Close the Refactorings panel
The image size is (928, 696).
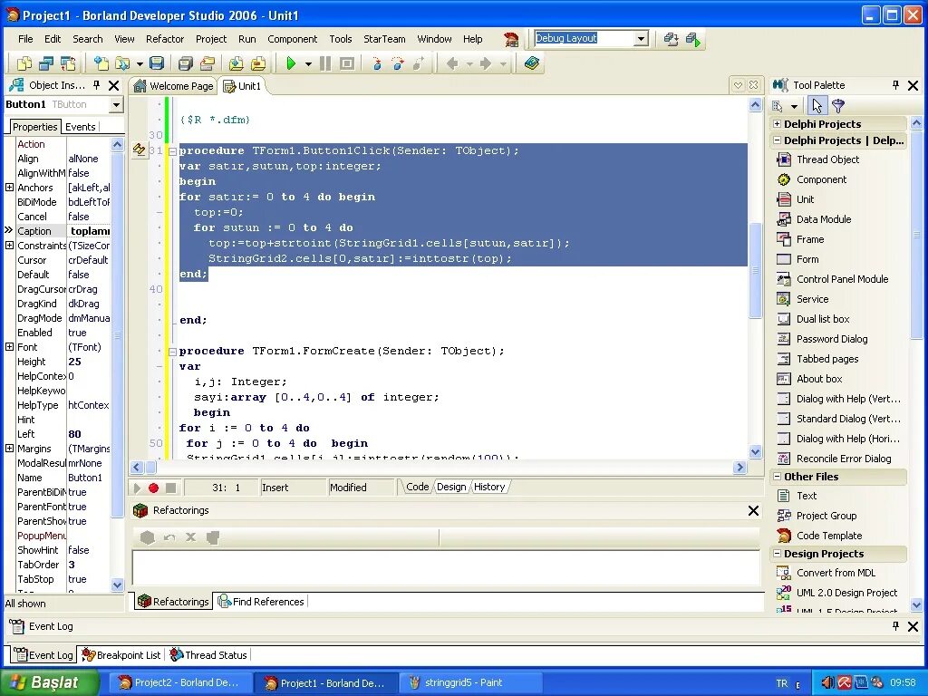pos(753,510)
